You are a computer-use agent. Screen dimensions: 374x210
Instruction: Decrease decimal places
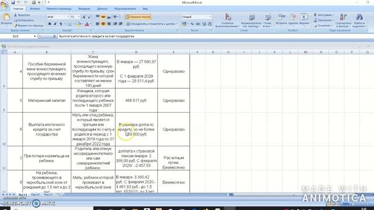tap(210, 24)
